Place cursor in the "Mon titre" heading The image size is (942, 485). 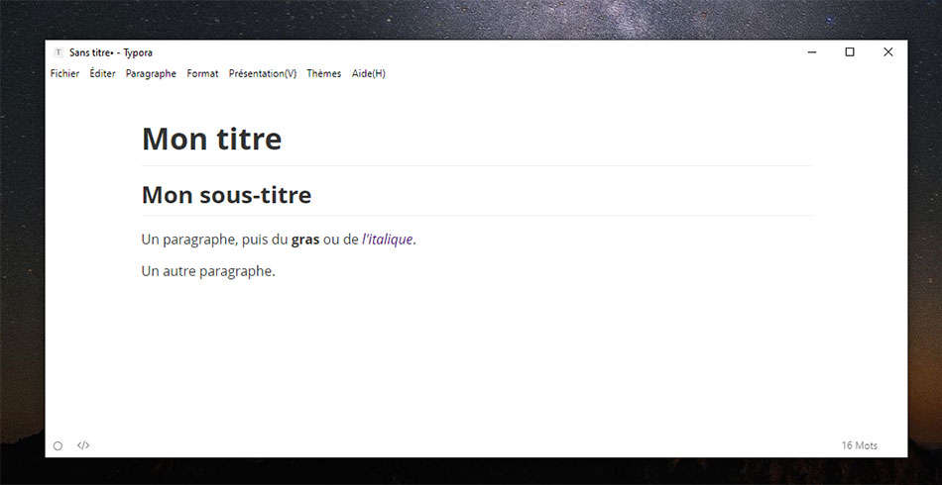[x=211, y=140]
